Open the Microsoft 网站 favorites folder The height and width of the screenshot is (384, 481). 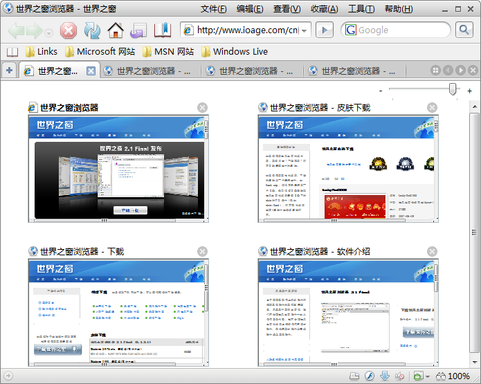click(100, 51)
